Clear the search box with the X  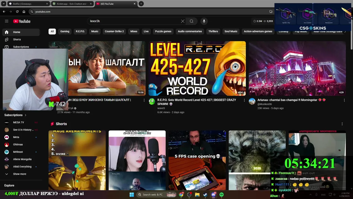tap(183, 21)
